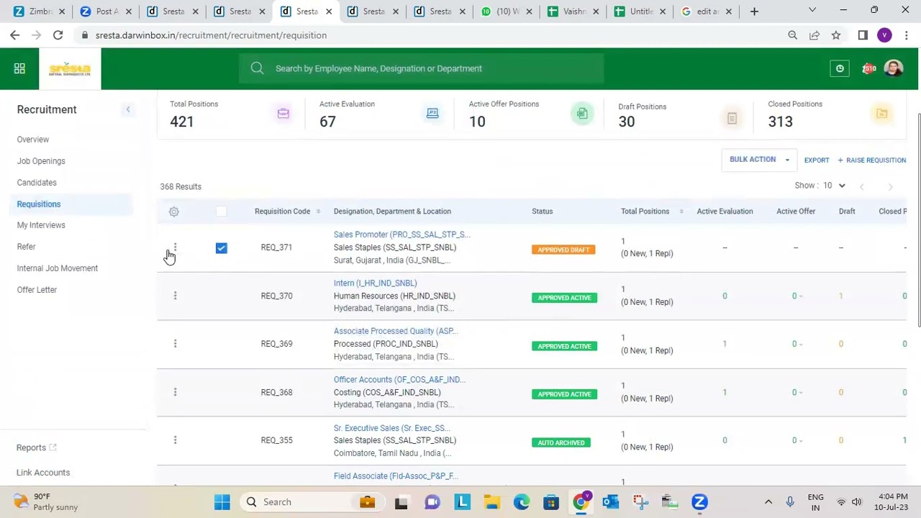The height and width of the screenshot is (518, 921).
Task: Open row actions menu for REQ_355
Action: (x=175, y=440)
